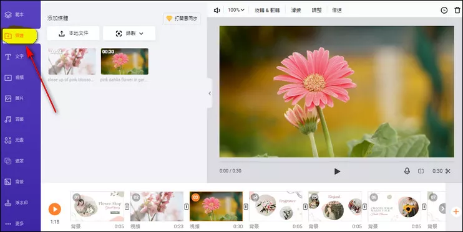Viewport: 463px width, 232px height.
Task: Open the video tab with the play icon
Action: pyautogui.click(x=14, y=77)
